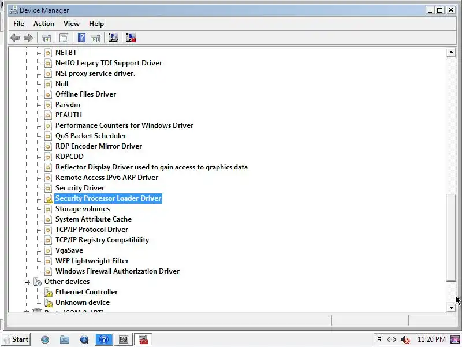Click the vertical scrollbar thumb

pos(451,238)
